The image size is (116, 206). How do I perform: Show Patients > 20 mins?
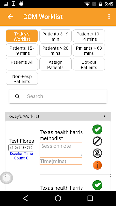(x=55, y=50)
